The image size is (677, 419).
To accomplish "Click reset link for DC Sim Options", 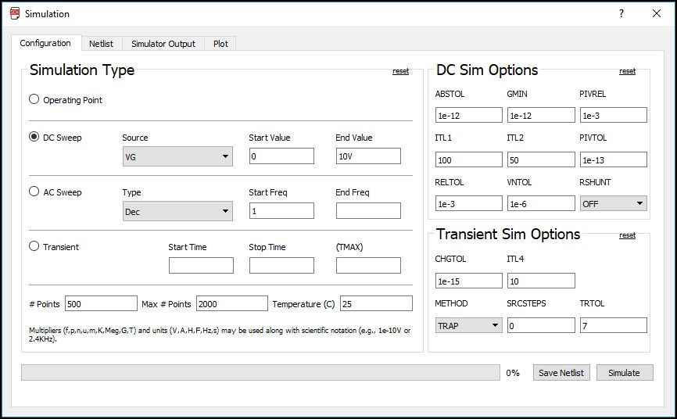I will click(x=627, y=71).
